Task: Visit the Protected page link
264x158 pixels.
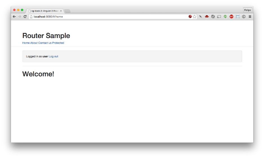Action: point(58,43)
